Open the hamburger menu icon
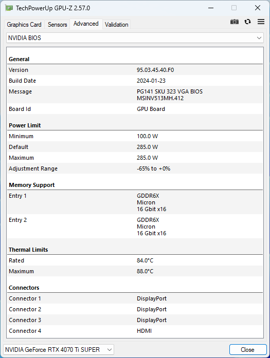270x358 pixels. 261,22
